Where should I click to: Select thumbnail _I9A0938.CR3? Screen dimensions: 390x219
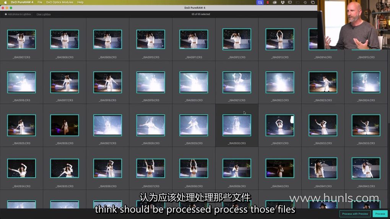[193, 168]
